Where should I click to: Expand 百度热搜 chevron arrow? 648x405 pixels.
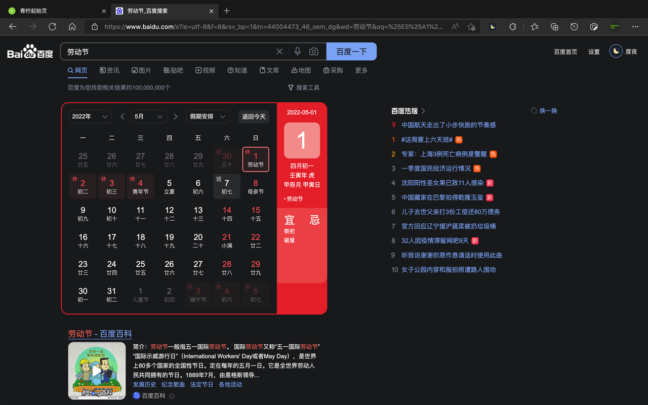point(423,111)
